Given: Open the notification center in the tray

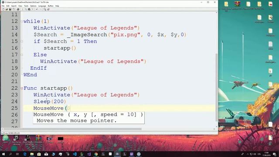Looking at the screenshot, I should tap(274, 154).
